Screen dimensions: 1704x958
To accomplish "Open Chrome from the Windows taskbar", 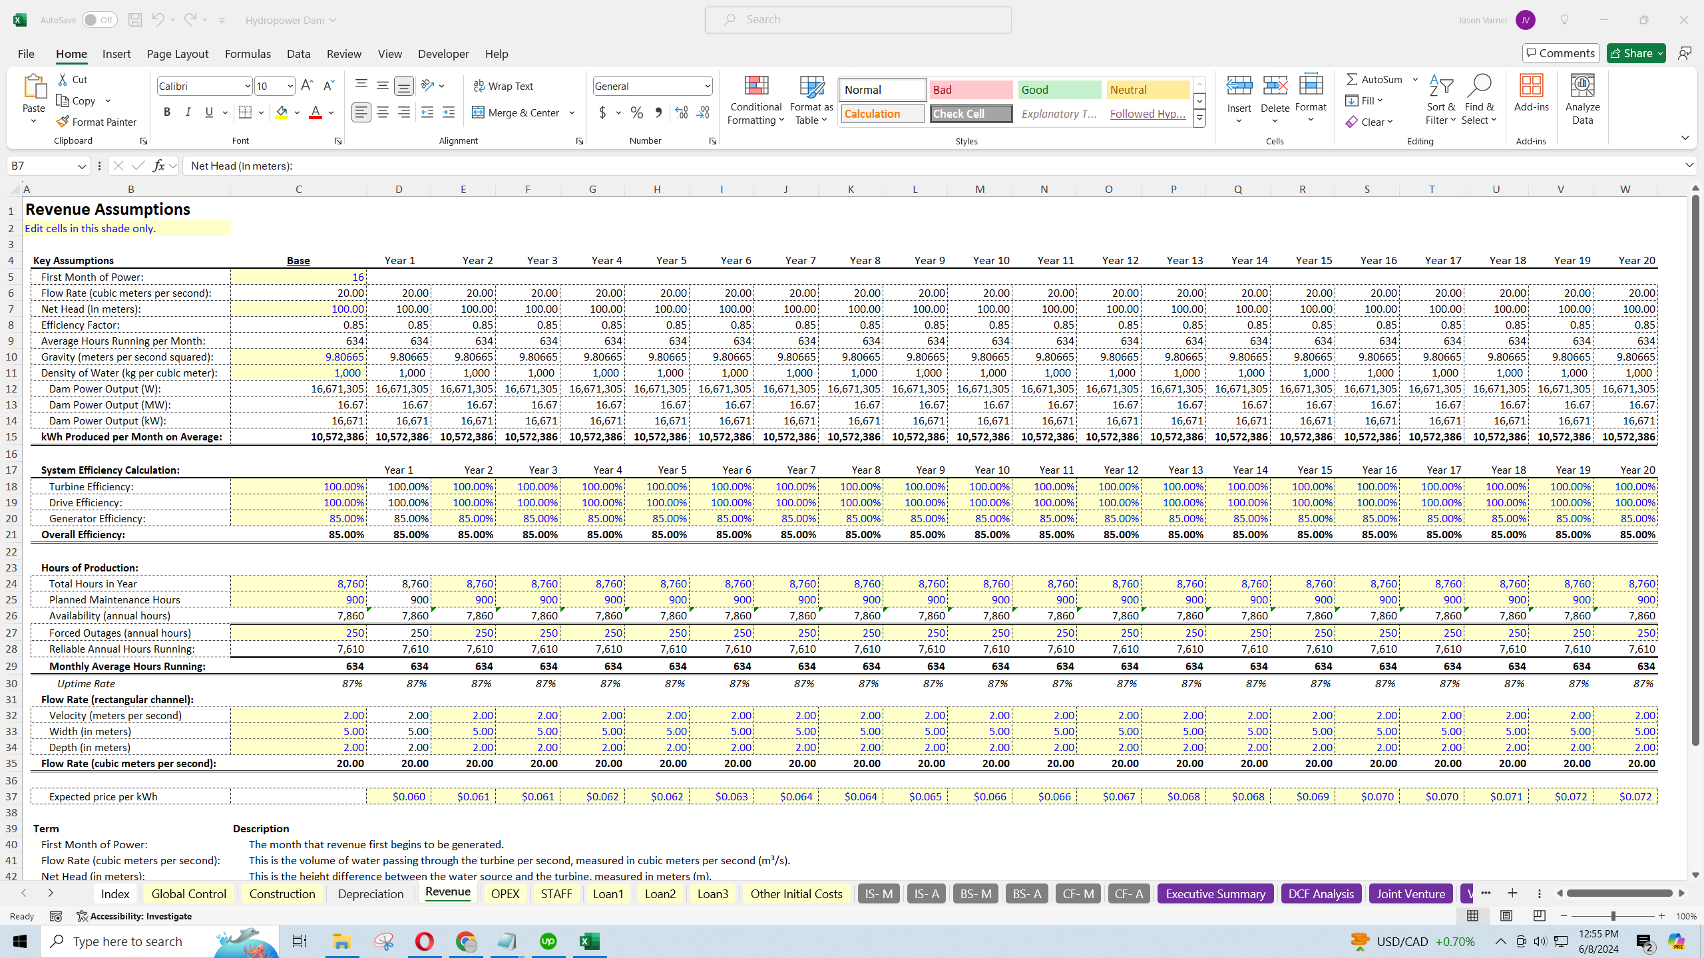I will point(466,941).
